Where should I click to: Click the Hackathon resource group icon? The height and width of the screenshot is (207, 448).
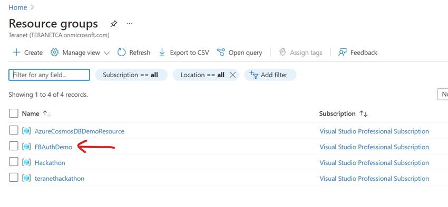[x=26, y=162]
